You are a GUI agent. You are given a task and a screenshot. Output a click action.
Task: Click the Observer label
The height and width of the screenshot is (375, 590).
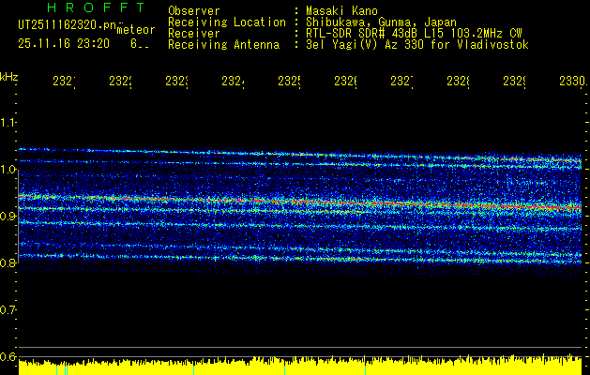point(194,11)
